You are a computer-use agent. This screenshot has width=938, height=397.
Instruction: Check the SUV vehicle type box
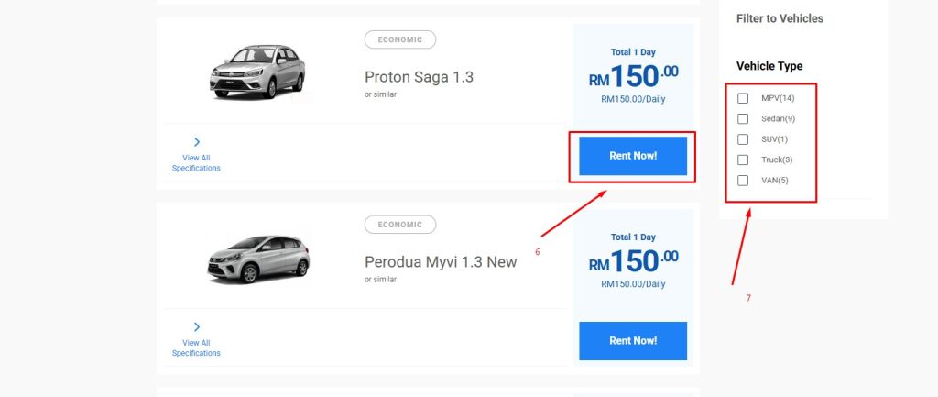743,139
